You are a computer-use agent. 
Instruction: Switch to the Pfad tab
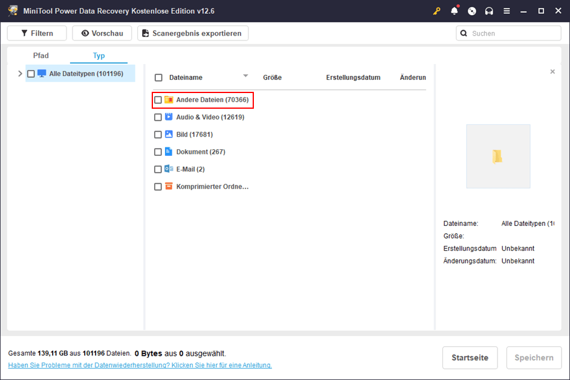coord(40,56)
